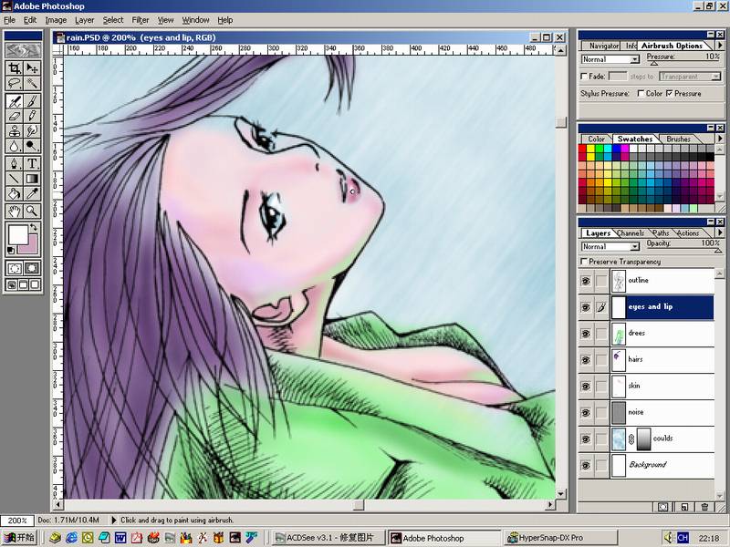Hide the outline layer

(586, 281)
